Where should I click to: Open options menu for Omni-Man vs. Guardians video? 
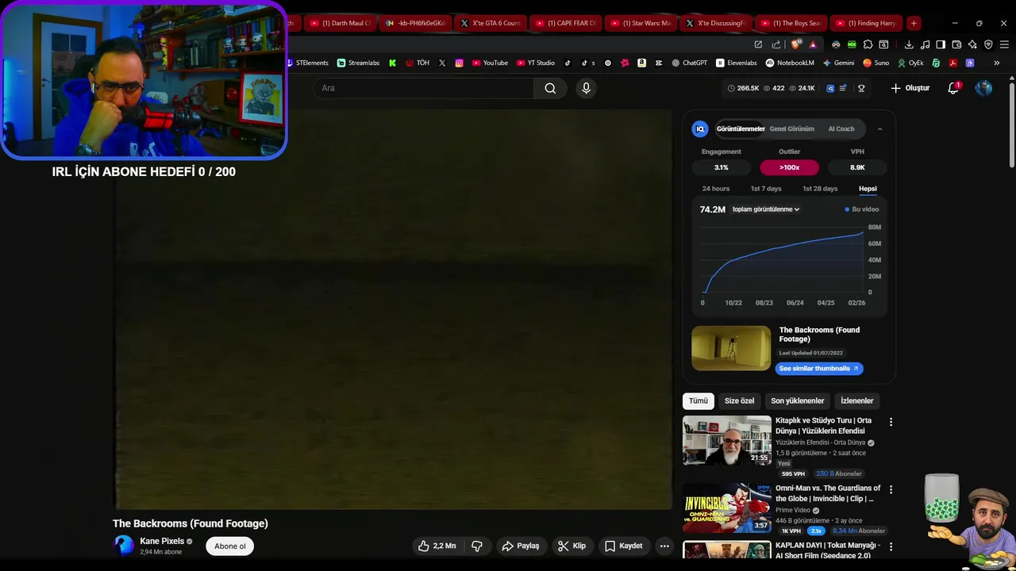[x=891, y=490]
